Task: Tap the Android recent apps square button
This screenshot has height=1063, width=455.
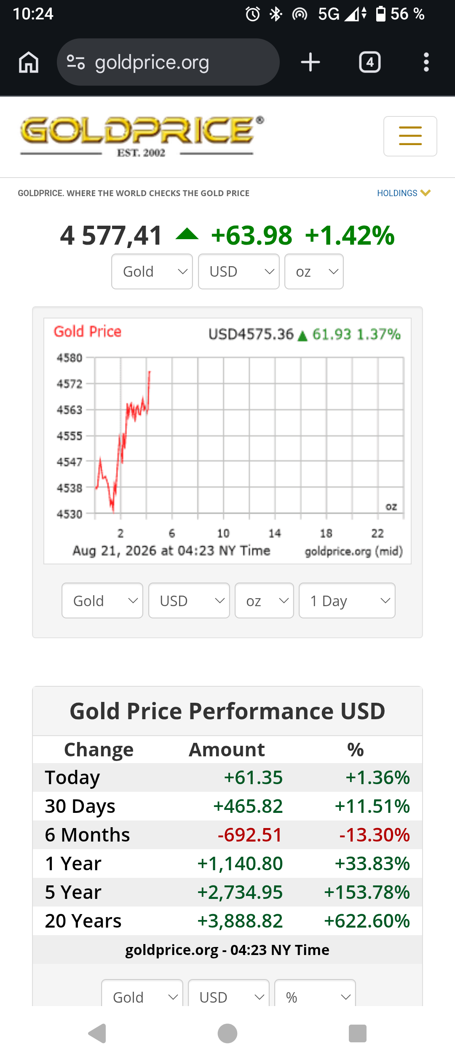Action: point(358,1033)
